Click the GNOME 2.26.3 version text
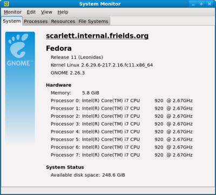The width and height of the screenshot is (216, 195). point(67,73)
